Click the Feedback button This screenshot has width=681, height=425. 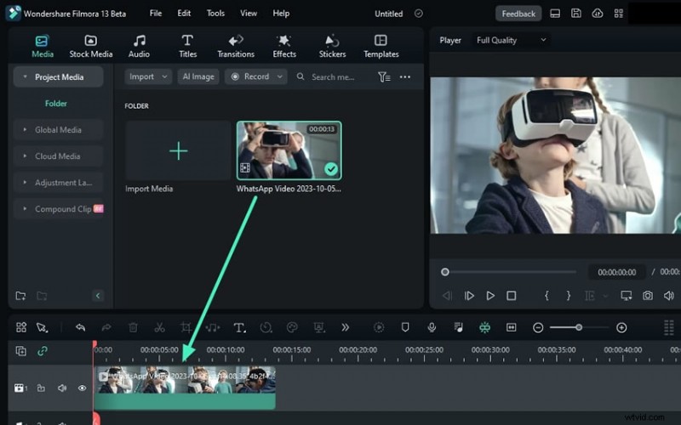coord(518,14)
